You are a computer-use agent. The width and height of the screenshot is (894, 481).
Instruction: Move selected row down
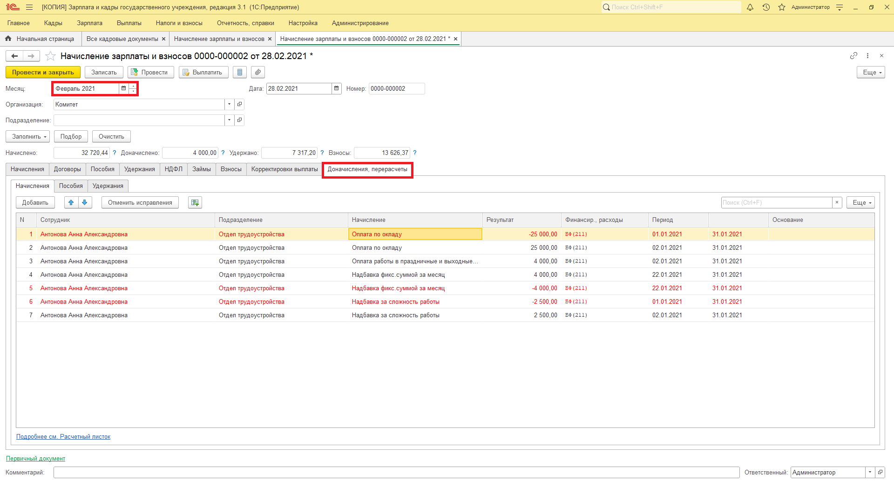85,202
